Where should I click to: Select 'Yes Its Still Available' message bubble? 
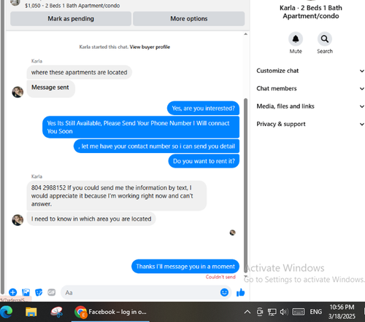(x=141, y=127)
